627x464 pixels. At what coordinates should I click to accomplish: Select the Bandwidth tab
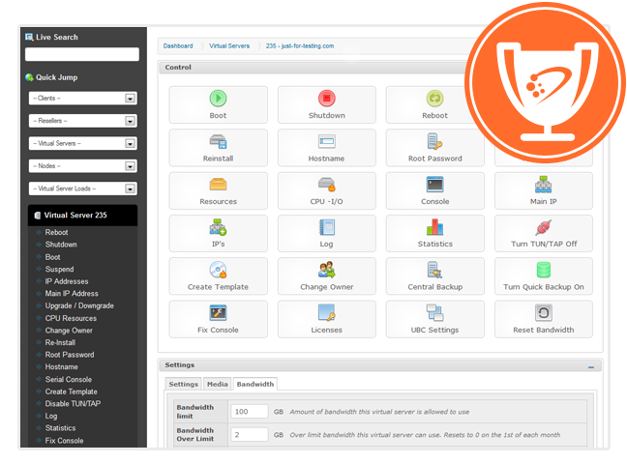coord(255,384)
